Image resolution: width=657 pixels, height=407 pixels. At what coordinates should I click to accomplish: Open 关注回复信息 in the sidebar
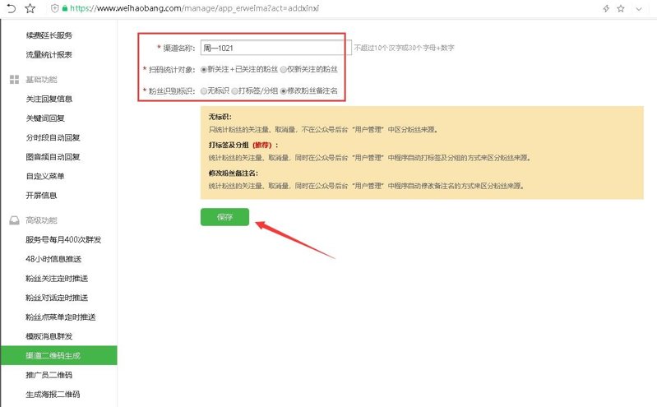pyautogui.click(x=49, y=99)
